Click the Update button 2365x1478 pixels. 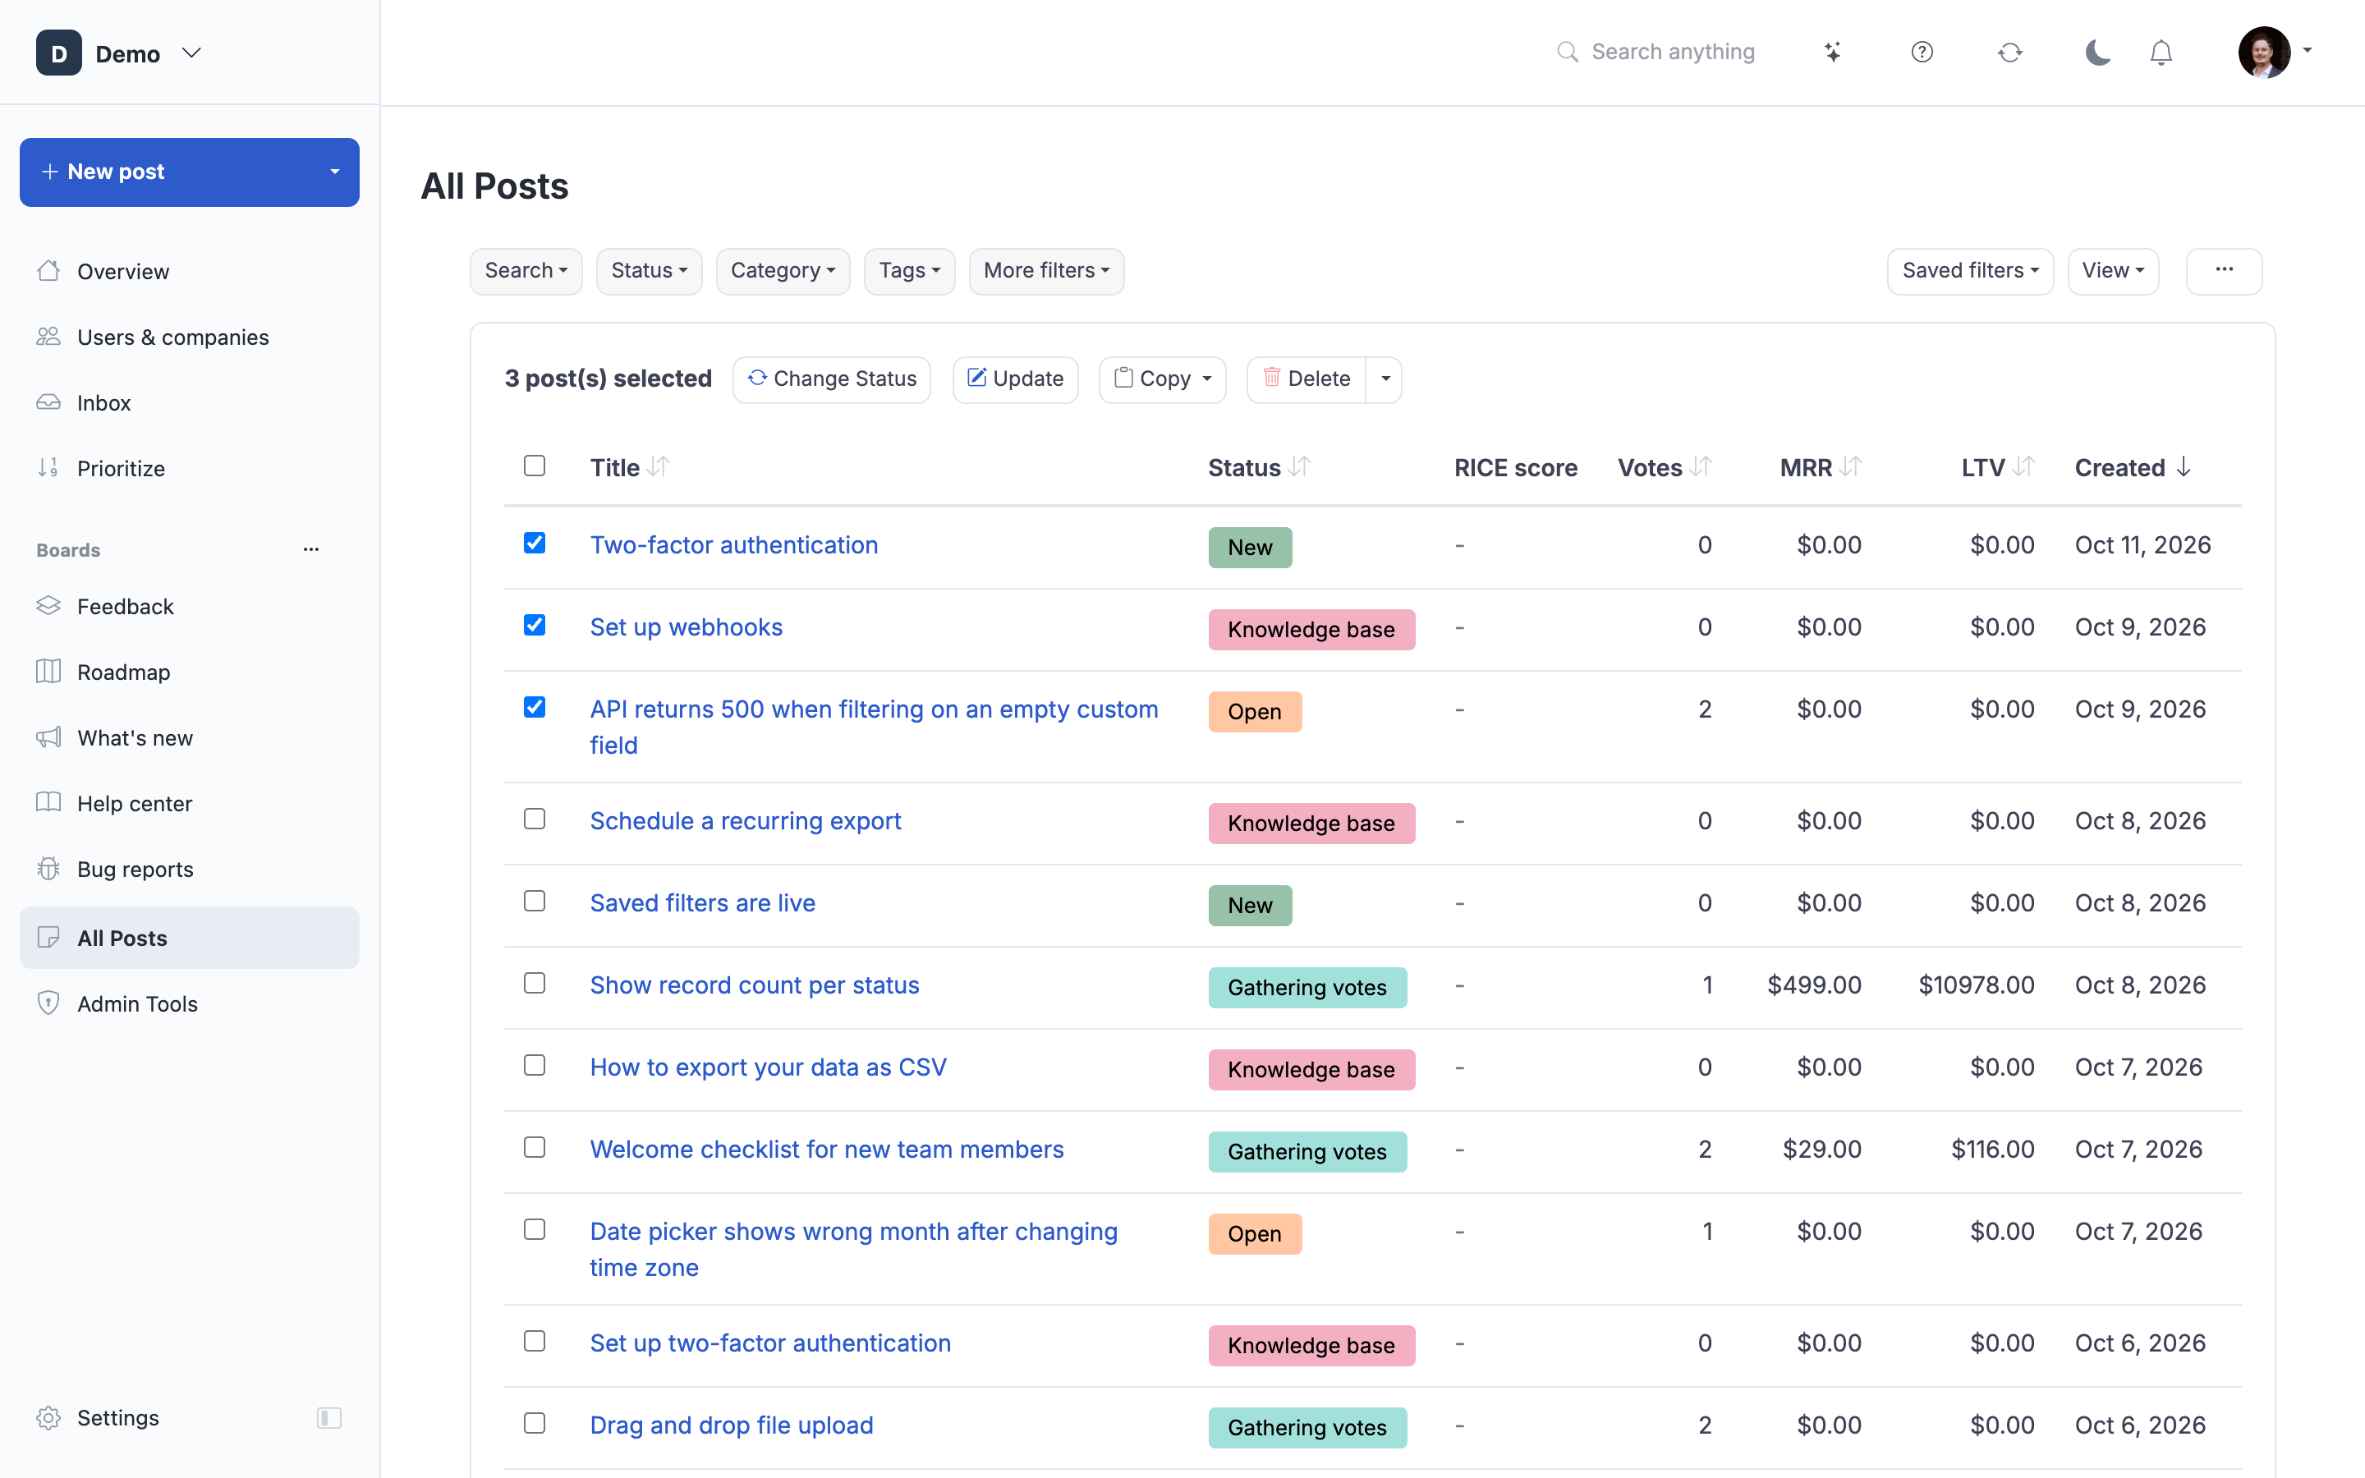(x=1015, y=379)
